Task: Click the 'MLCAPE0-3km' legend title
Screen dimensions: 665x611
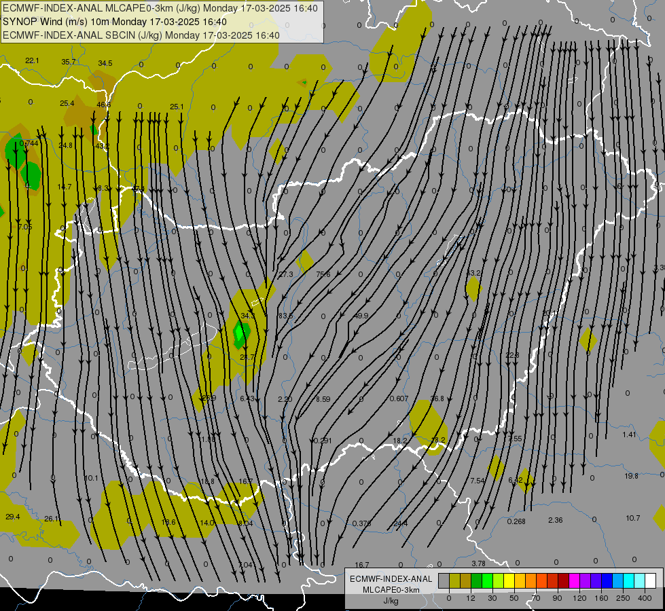Action: coord(391,590)
